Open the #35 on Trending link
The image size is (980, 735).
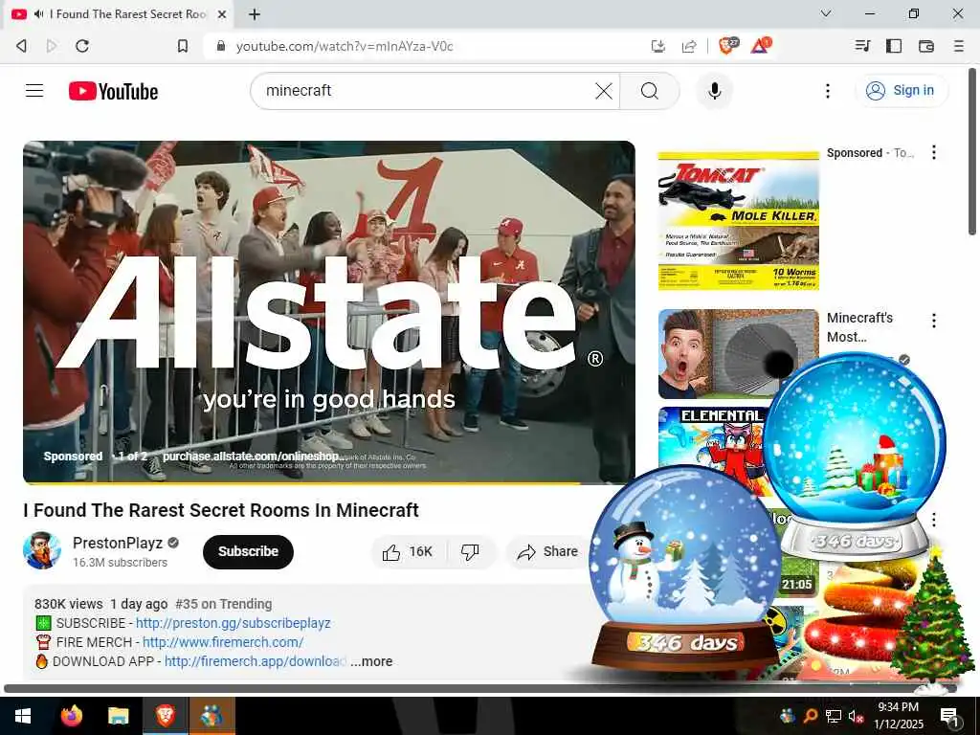pyautogui.click(x=224, y=604)
